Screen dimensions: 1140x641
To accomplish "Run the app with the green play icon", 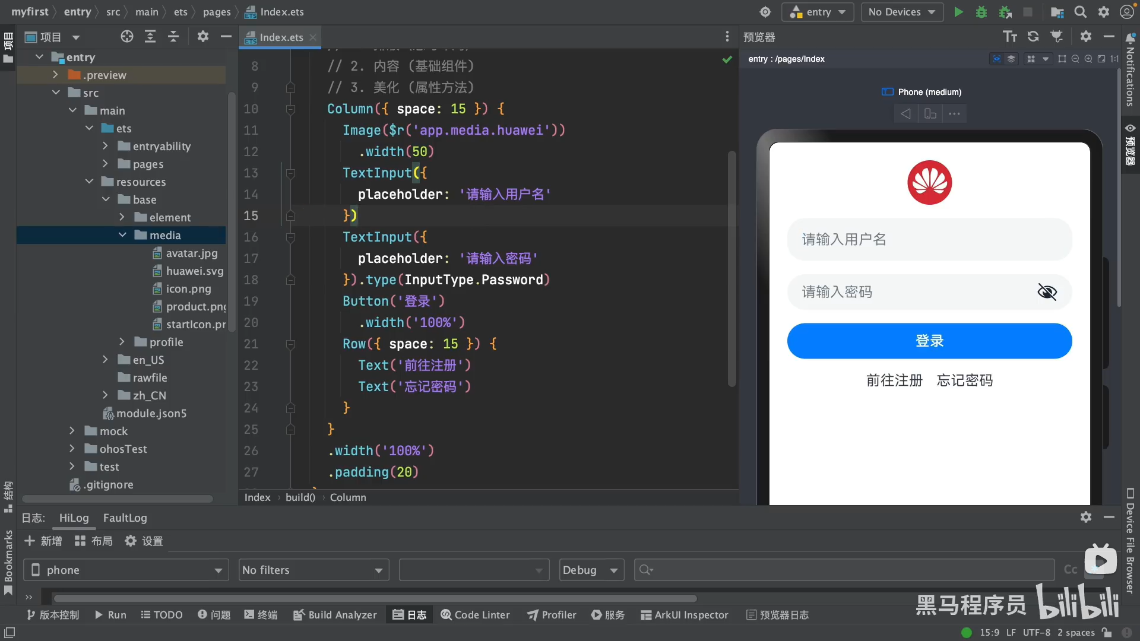I will (958, 12).
